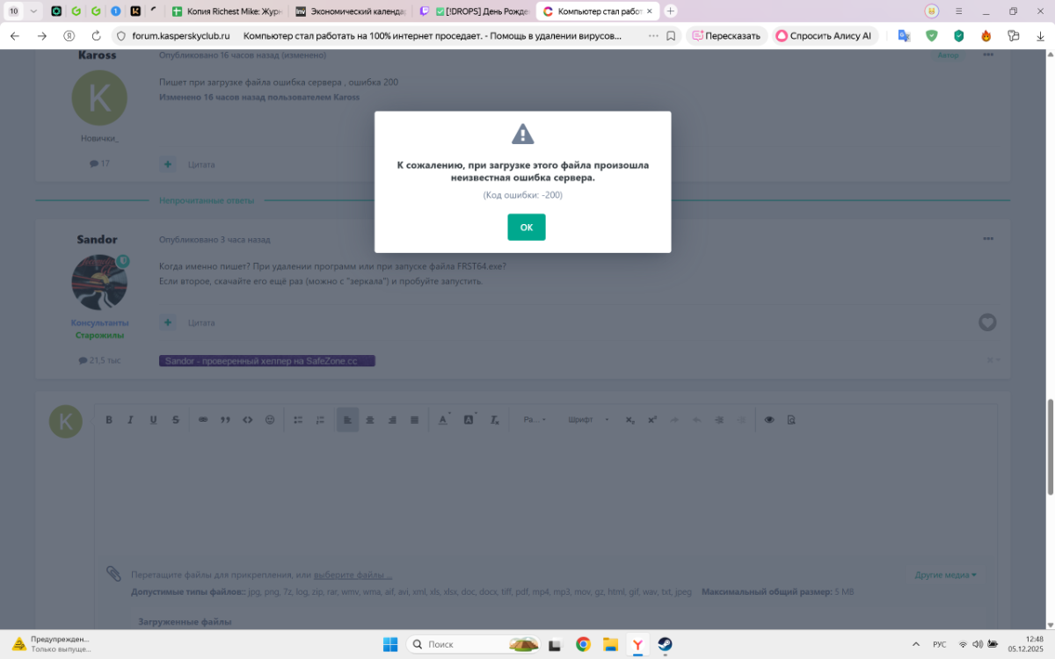
Task: Click the Bold formatting icon in editor
Action: [109, 420]
